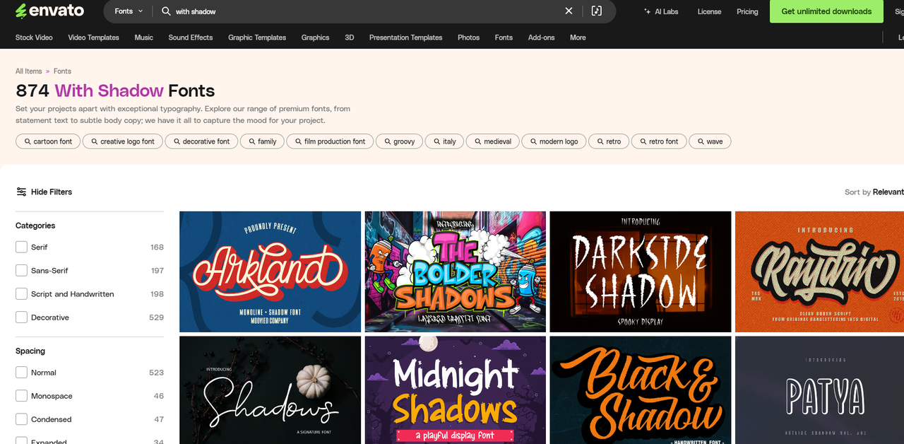The height and width of the screenshot is (444, 904).
Task: Clear search text with X icon
Action: (x=569, y=11)
